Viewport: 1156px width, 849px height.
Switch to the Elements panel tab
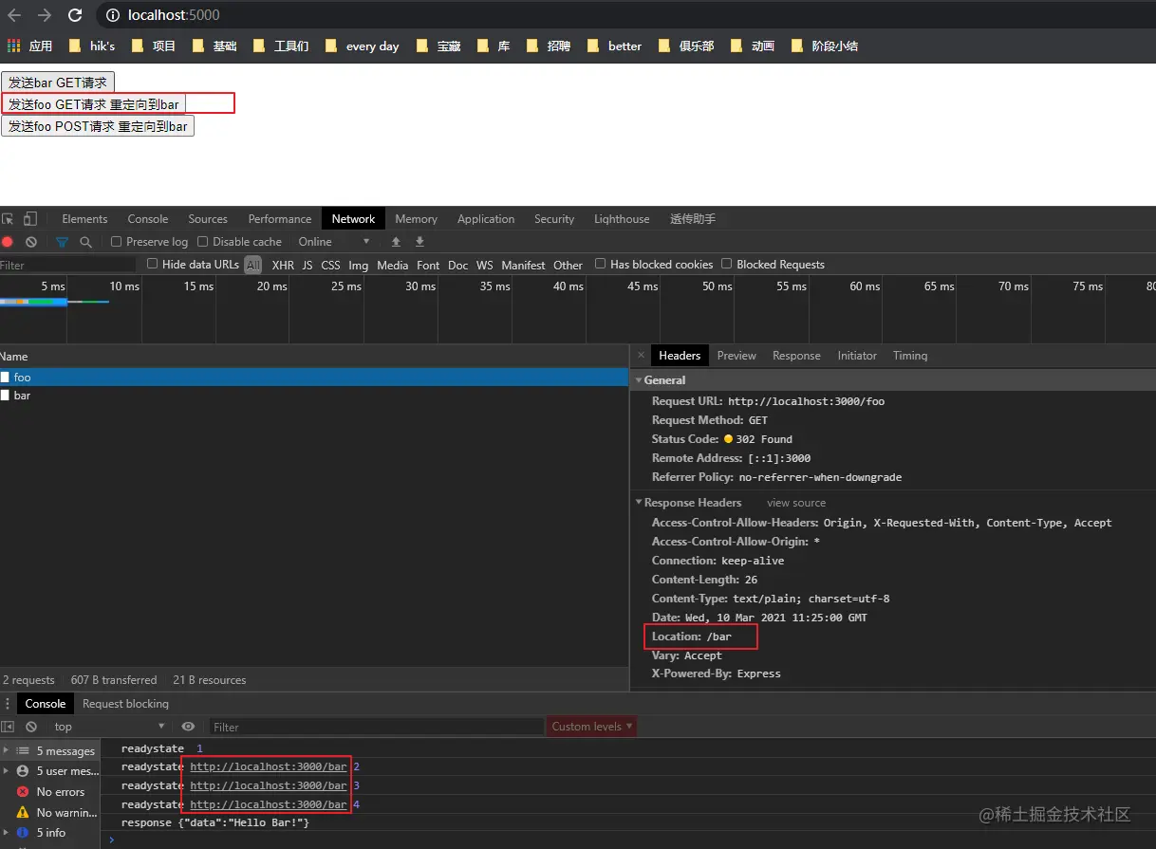[x=84, y=218]
